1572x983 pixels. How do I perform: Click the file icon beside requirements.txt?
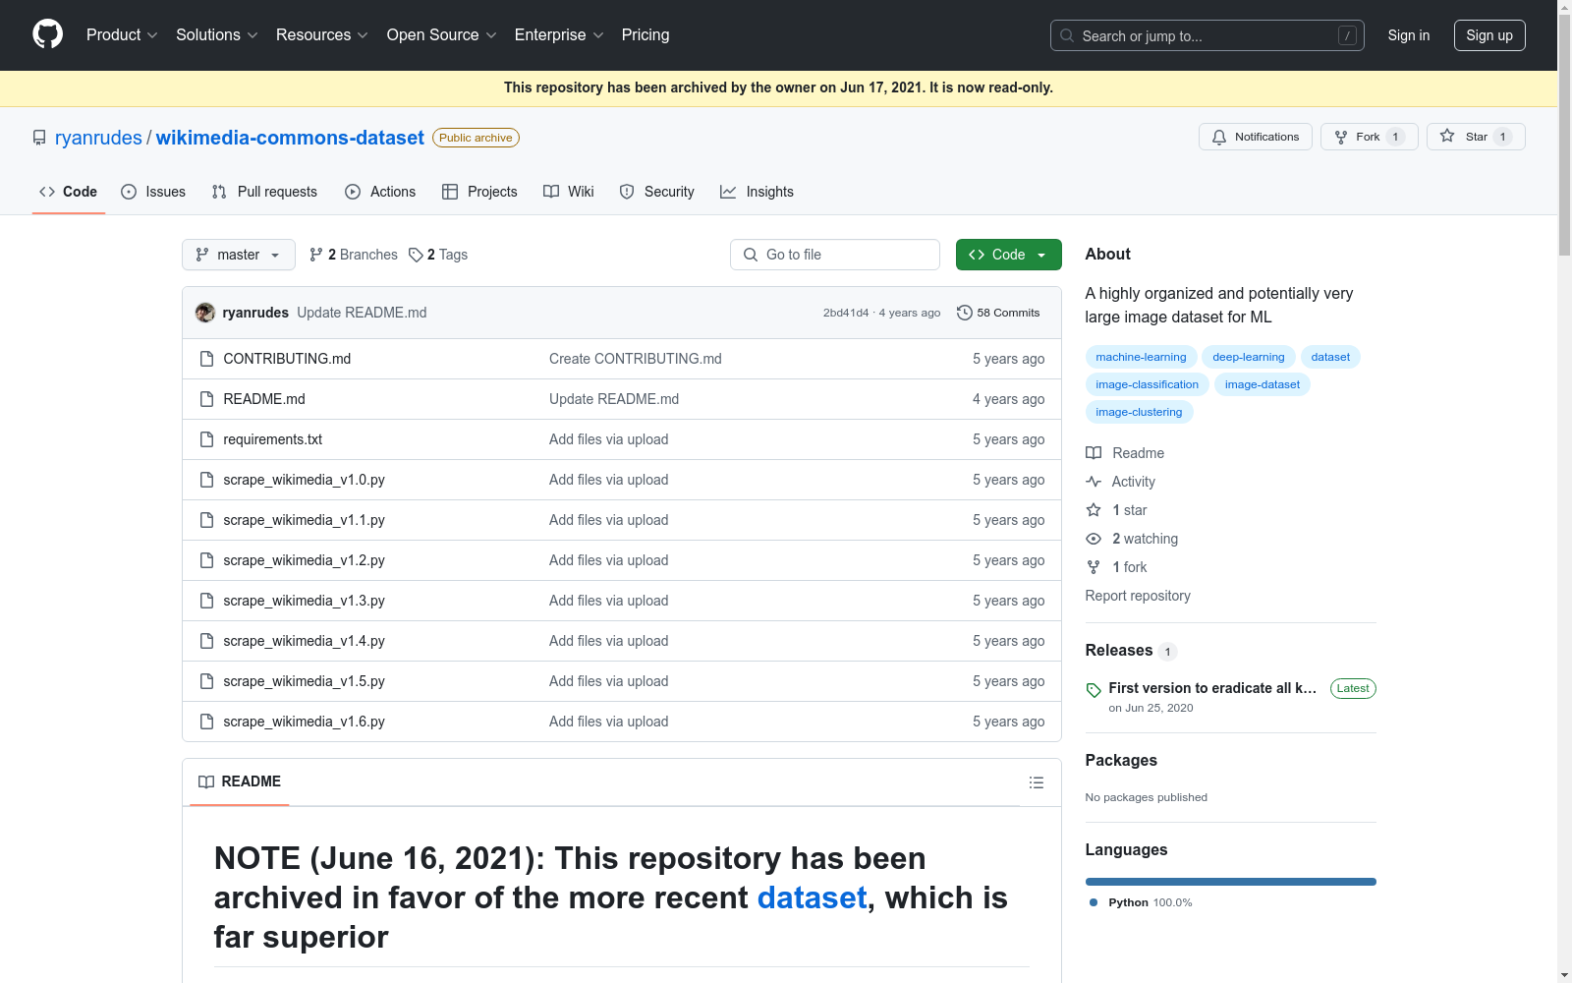(206, 439)
